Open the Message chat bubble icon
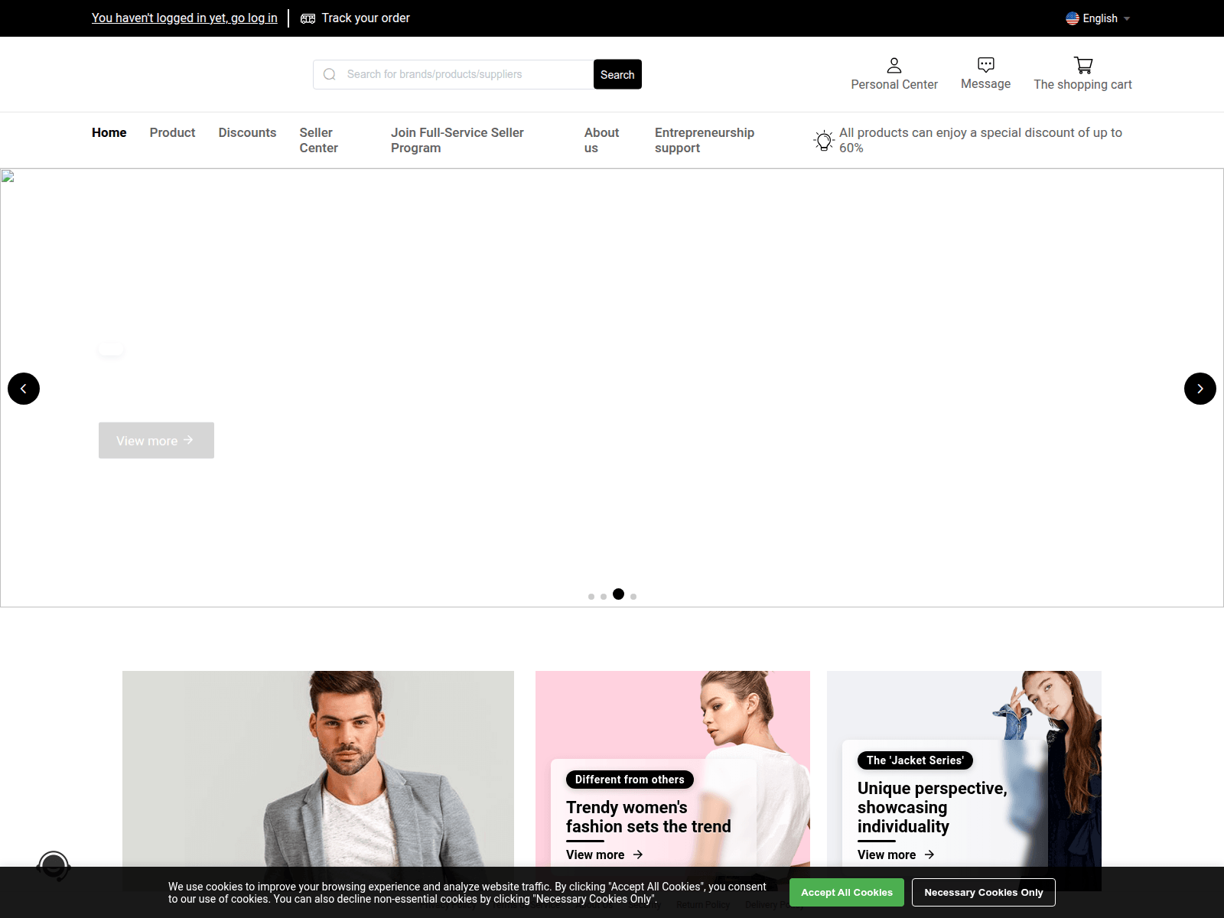1224x918 pixels. point(985,65)
